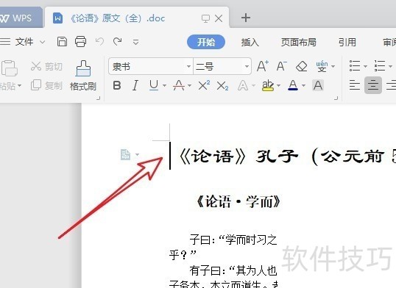This screenshot has height=288, width=396.
Task: Click the font color A swatch
Action: point(293,85)
